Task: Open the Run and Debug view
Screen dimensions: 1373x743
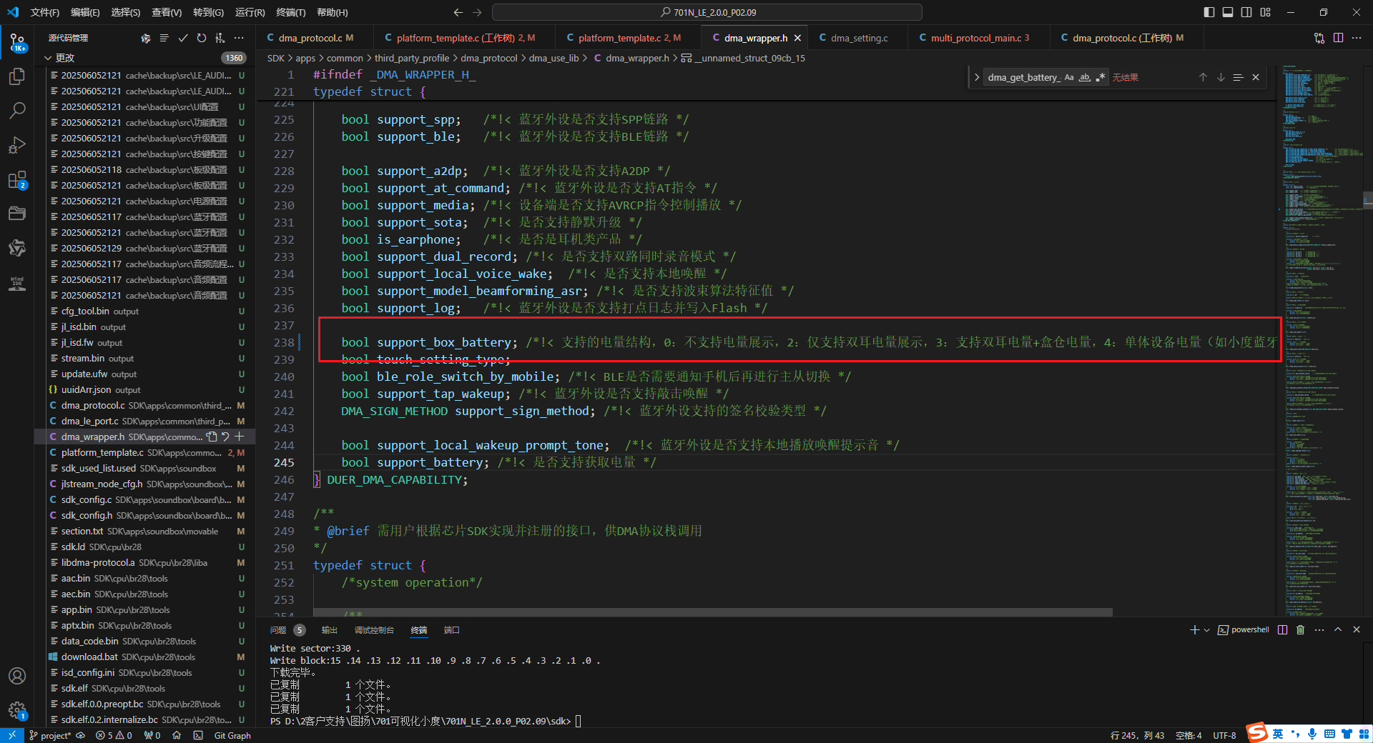Action: [x=17, y=146]
